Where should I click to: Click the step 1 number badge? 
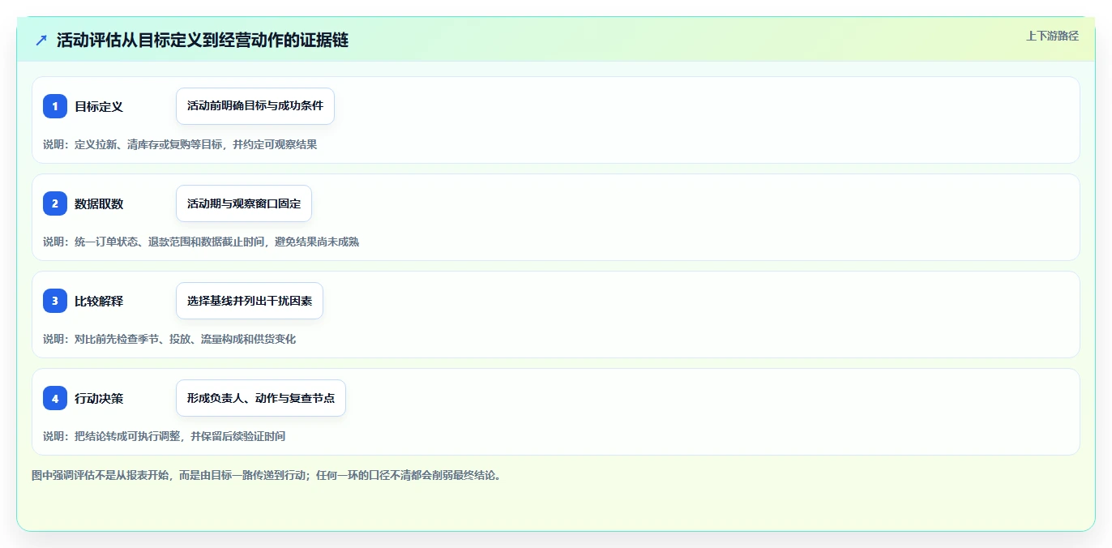coord(55,106)
